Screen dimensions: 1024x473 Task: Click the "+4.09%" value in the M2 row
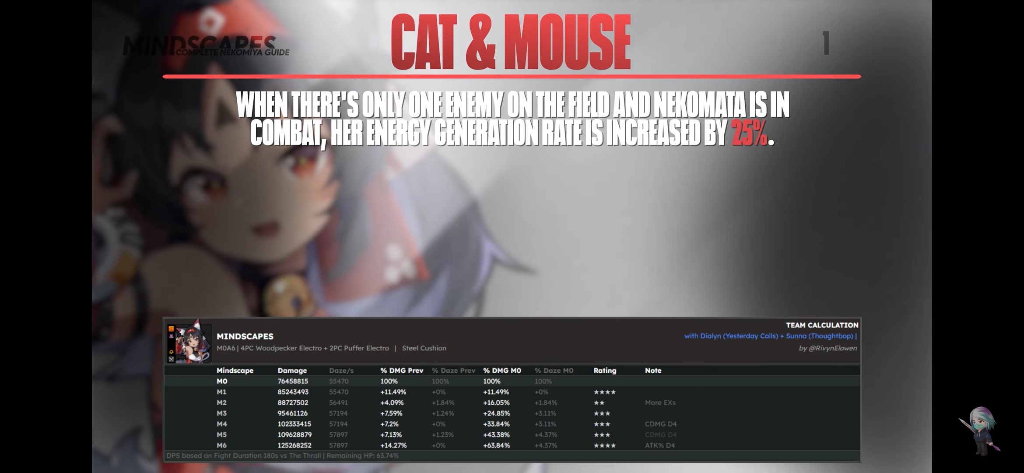[x=392, y=403]
